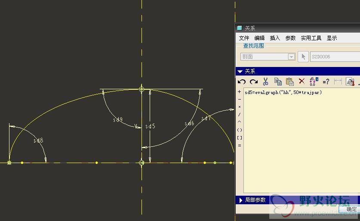Select the sd6 dimension label
Viewport: 360px width, 221px height.
189,124
